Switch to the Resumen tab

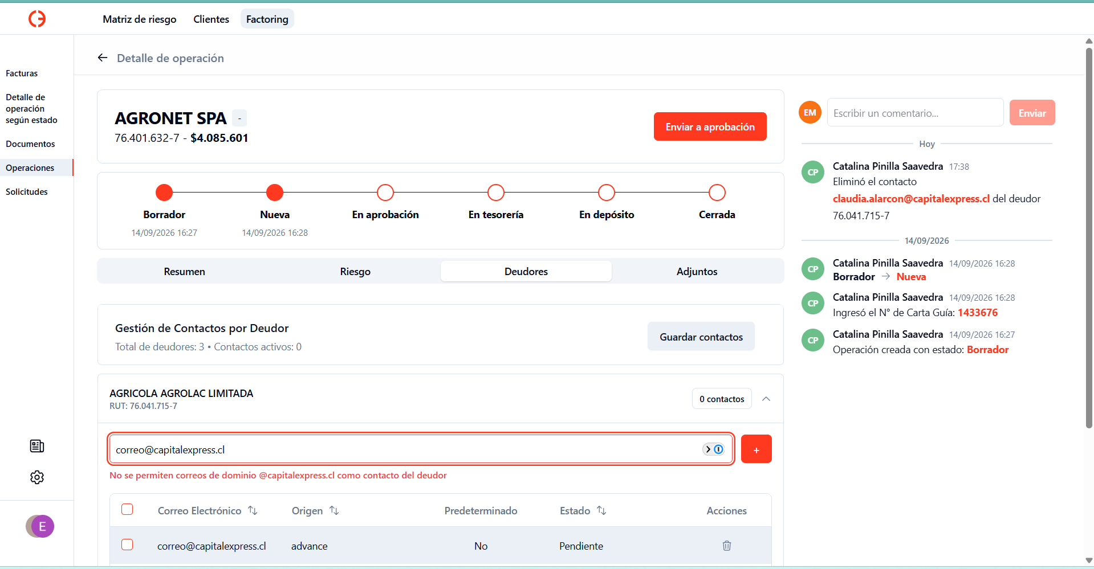click(x=184, y=272)
